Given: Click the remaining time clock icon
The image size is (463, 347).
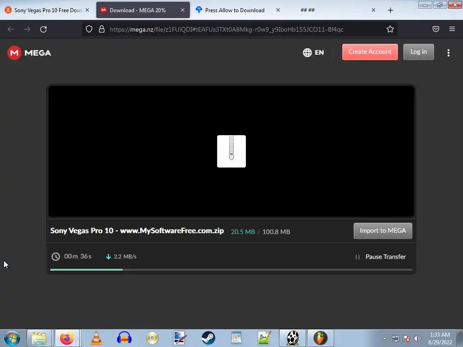Looking at the screenshot, I should point(56,257).
